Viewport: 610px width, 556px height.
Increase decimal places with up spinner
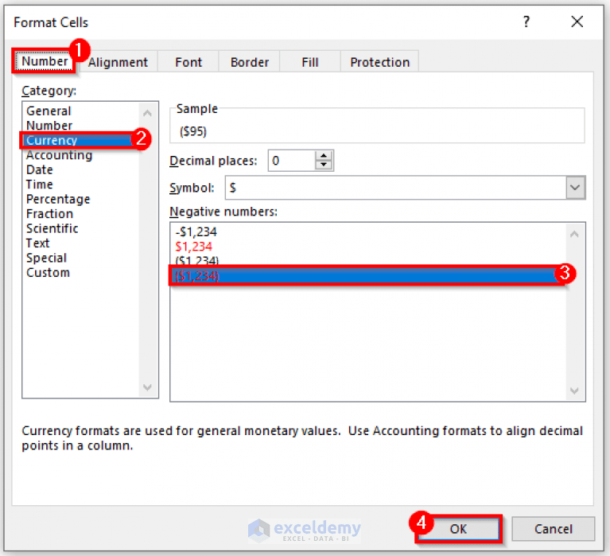pos(324,156)
